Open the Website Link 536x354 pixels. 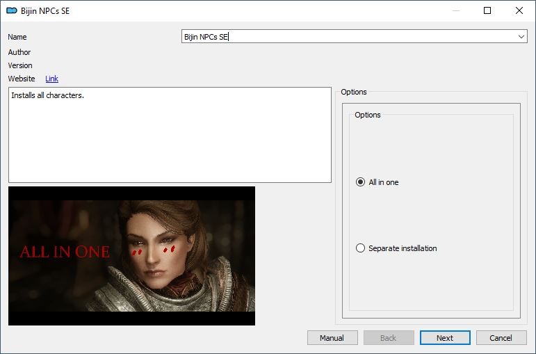click(x=51, y=79)
